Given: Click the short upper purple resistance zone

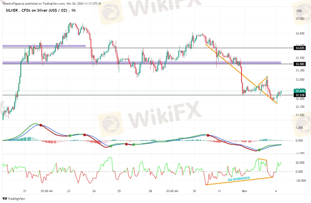Looking at the screenshot, I should [44, 46].
